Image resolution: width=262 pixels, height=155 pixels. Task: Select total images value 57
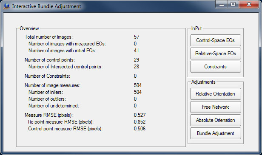coord(137,37)
